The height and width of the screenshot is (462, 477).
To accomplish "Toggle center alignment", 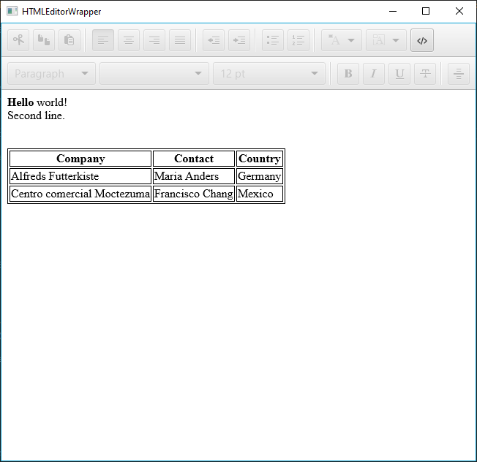I will pyautogui.click(x=129, y=40).
